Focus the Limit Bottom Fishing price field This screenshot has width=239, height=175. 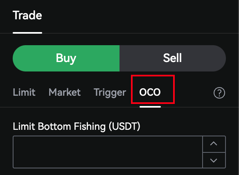click(108, 152)
